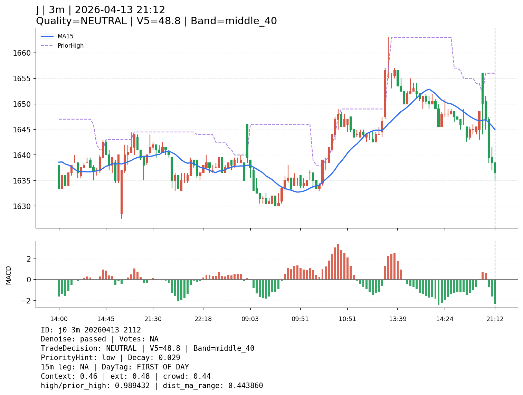The width and height of the screenshot is (523, 395).
Task: Pick the 10:51 time axis label
Action: 347,319
